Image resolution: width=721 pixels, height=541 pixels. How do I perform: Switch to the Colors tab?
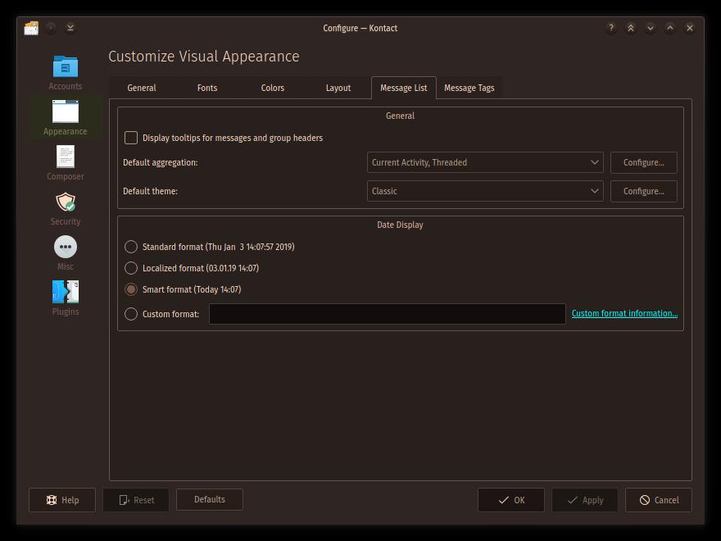coord(273,88)
